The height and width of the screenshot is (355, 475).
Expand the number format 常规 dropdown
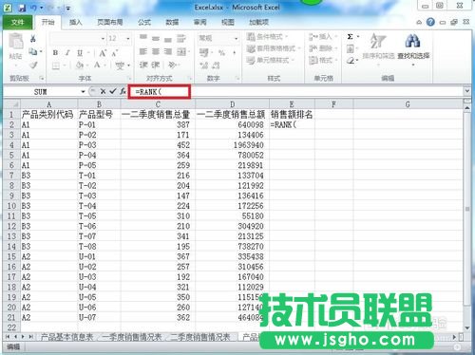[236, 39]
